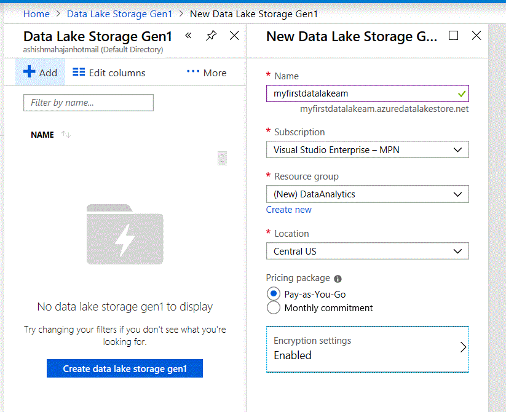The width and height of the screenshot is (506, 412).
Task: Navigate to Data Lake Storage Gen1 breadcrumb
Action: pos(119,14)
